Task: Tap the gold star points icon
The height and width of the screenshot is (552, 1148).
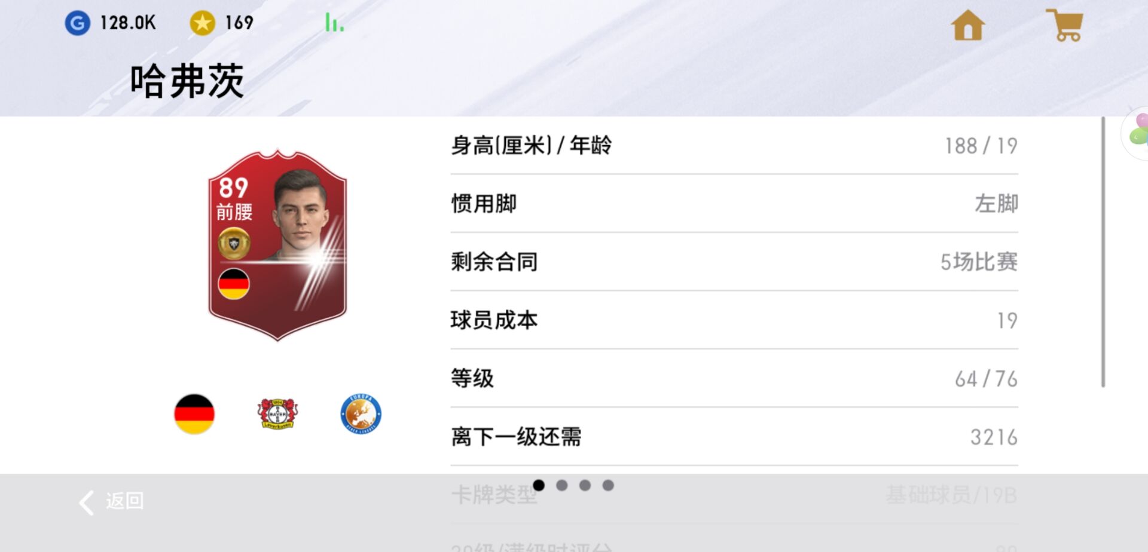Action: (x=202, y=23)
